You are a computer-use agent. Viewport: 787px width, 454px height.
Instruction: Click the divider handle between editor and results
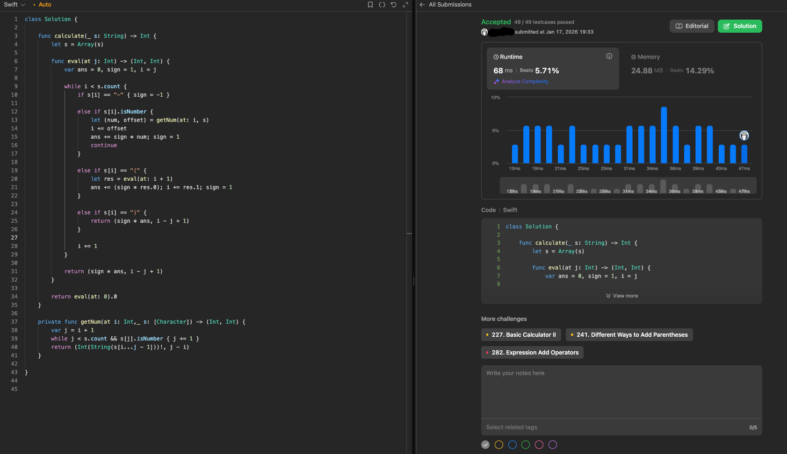pyautogui.click(x=414, y=281)
